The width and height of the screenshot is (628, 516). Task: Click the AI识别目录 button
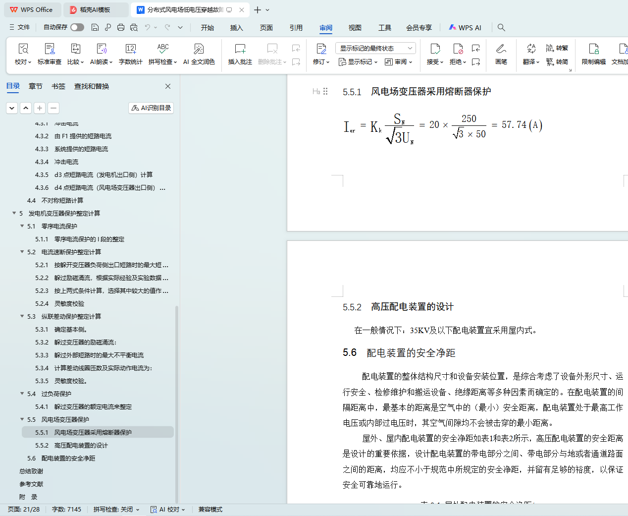click(x=151, y=108)
